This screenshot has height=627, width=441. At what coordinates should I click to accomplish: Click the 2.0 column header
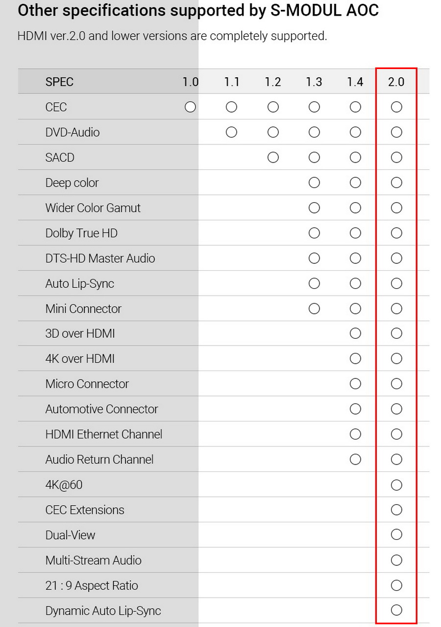pyautogui.click(x=396, y=82)
